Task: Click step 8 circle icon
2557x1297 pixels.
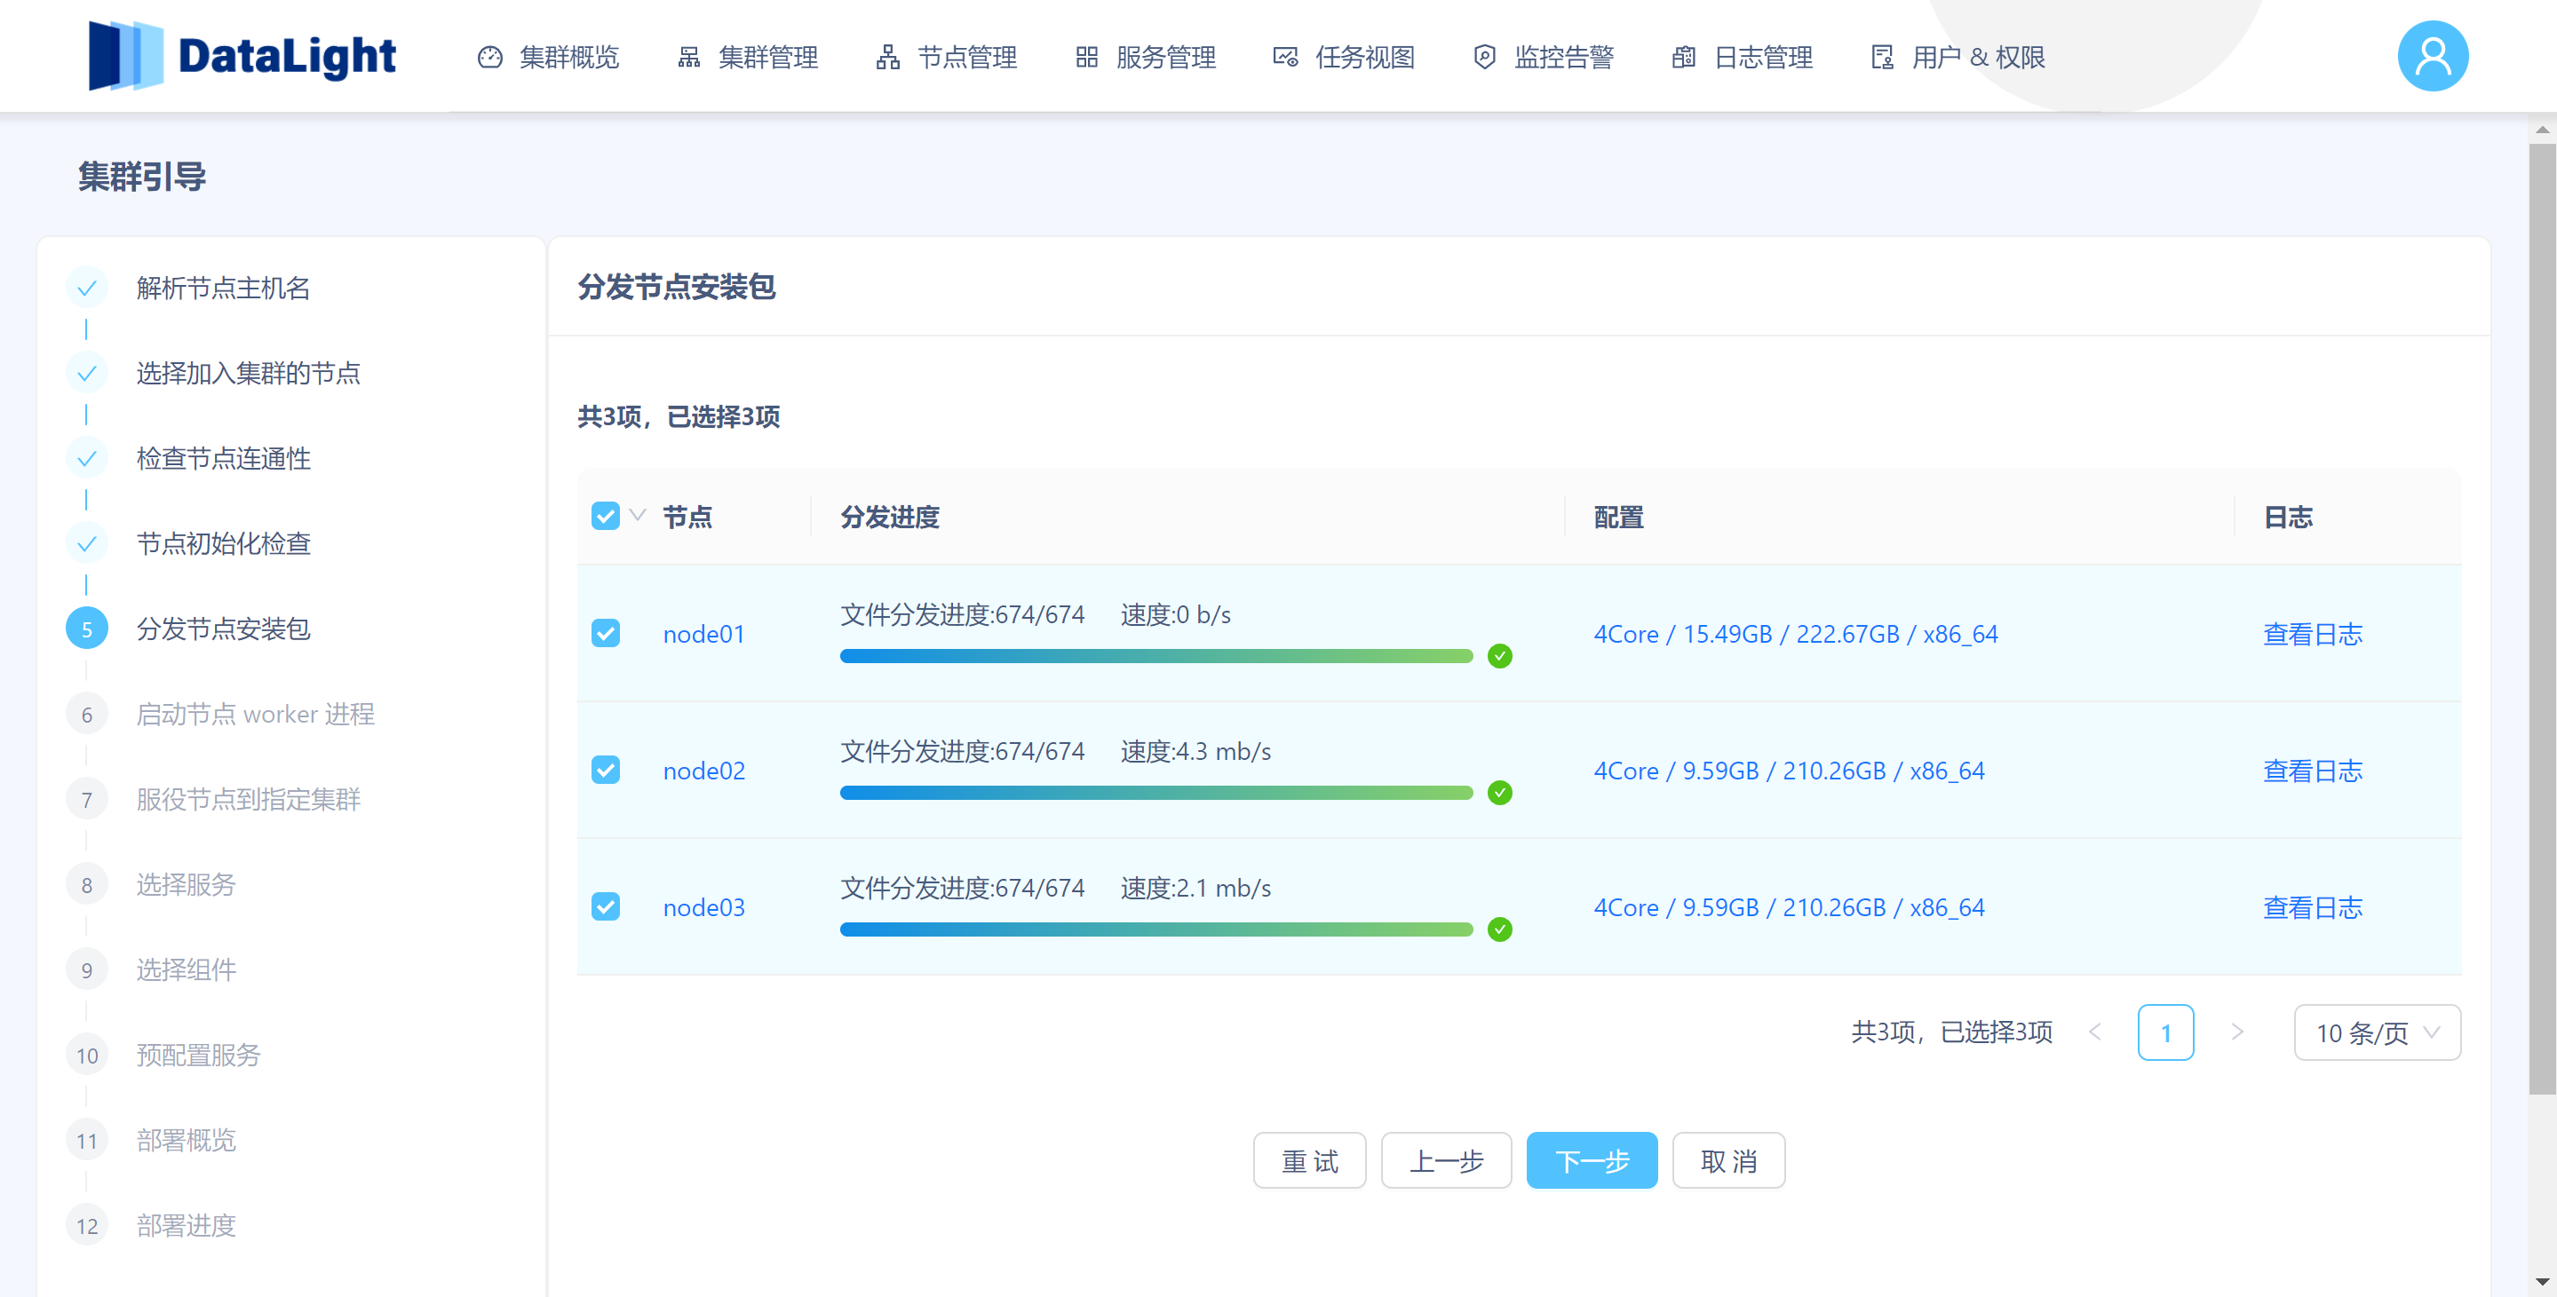Action: (86, 885)
